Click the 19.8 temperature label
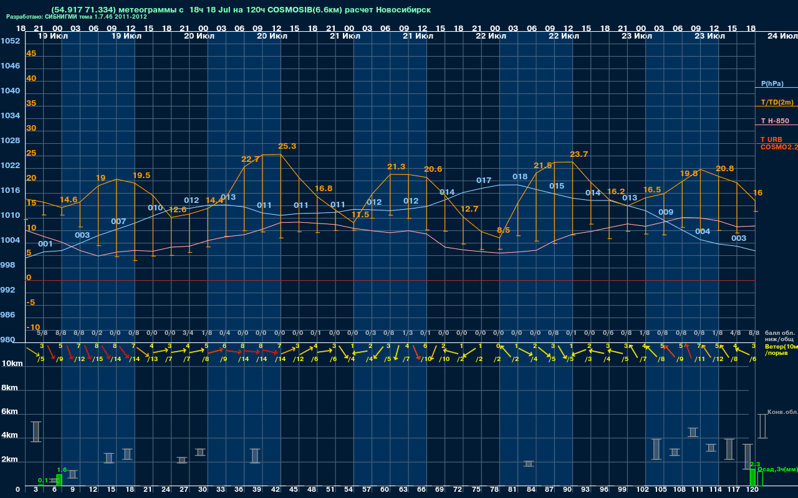Screen dimensions: 798x498 pos(689,174)
